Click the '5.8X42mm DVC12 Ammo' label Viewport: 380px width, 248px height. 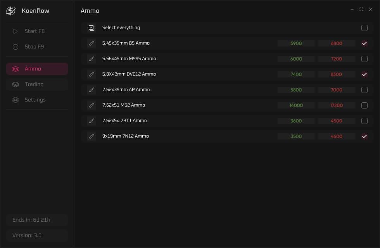point(129,74)
